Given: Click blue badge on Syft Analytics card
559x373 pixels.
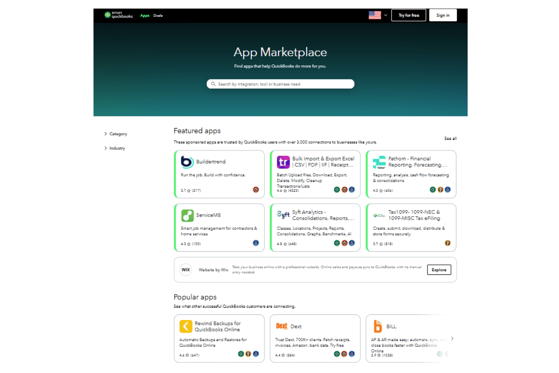Looking at the screenshot, I should tap(352, 243).
